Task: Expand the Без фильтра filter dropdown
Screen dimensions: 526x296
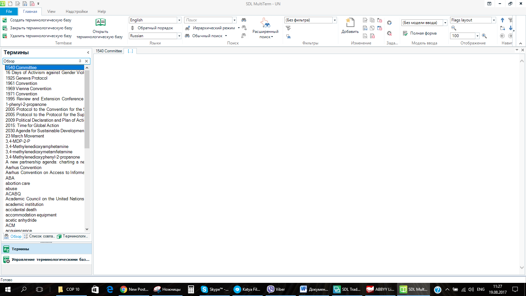Action: click(x=335, y=20)
